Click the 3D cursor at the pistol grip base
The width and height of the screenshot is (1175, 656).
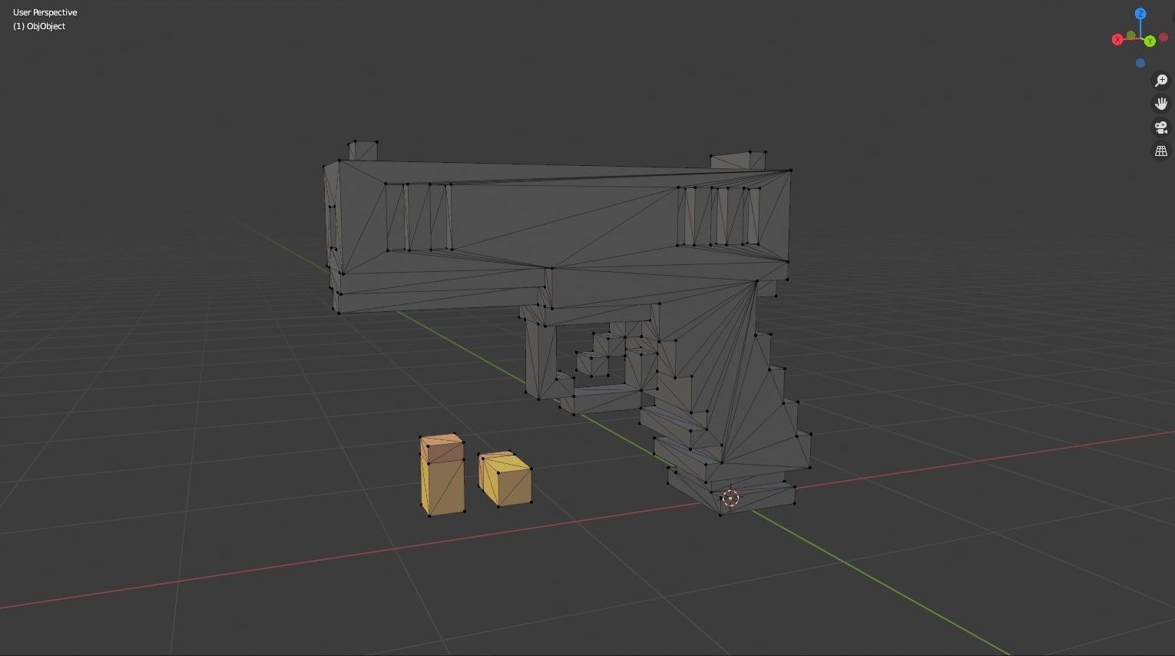(730, 499)
